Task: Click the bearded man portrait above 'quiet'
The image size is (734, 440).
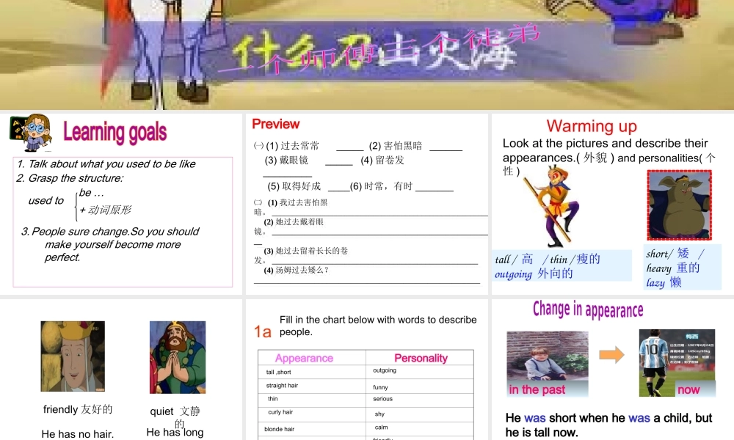Action: [x=178, y=357]
